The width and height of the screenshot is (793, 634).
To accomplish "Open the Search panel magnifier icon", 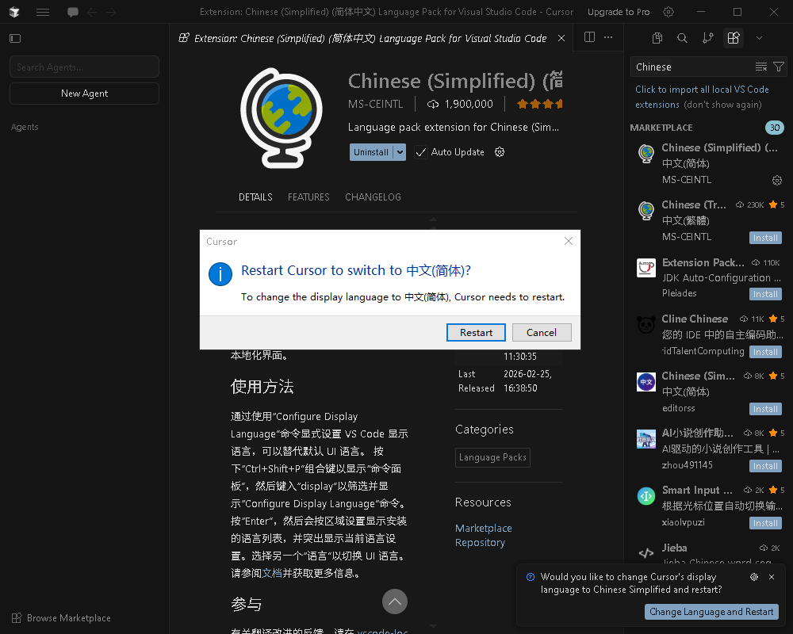I will (x=682, y=38).
